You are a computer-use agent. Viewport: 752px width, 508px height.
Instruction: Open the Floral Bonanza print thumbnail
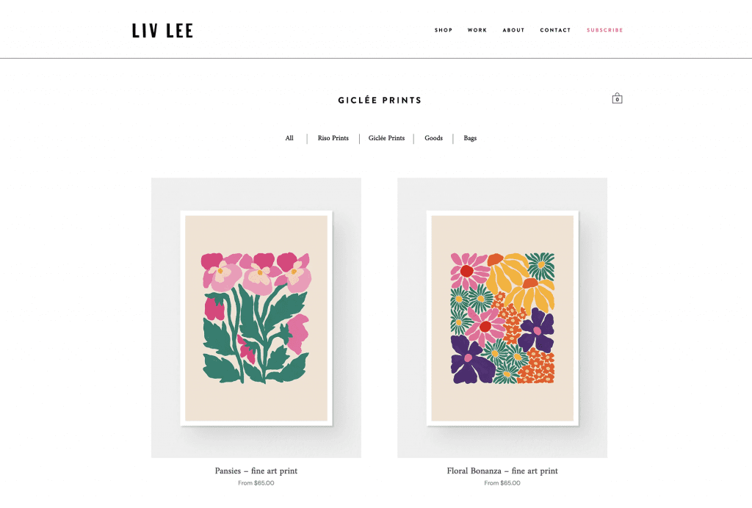tap(502, 318)
